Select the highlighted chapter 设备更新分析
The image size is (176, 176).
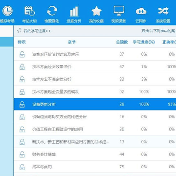coord(44,105)
